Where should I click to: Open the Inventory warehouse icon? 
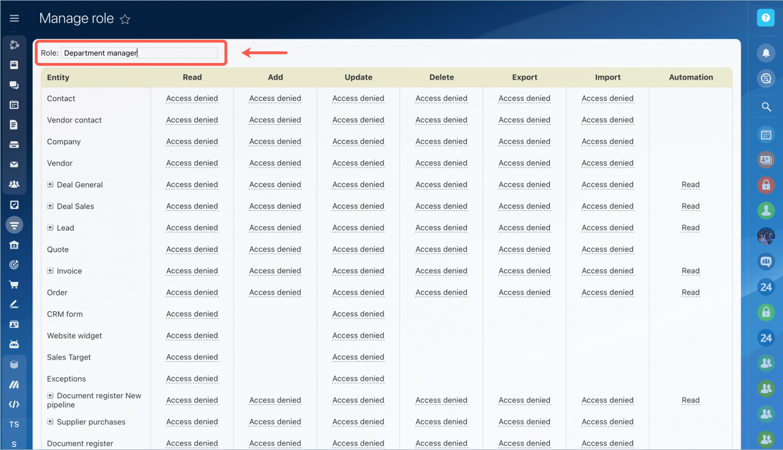[14, 245]
